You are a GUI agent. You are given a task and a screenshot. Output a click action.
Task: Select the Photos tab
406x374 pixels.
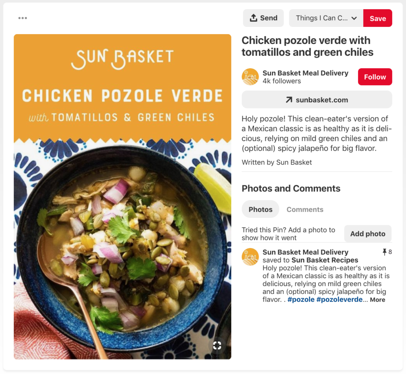(x=260, y=209)
